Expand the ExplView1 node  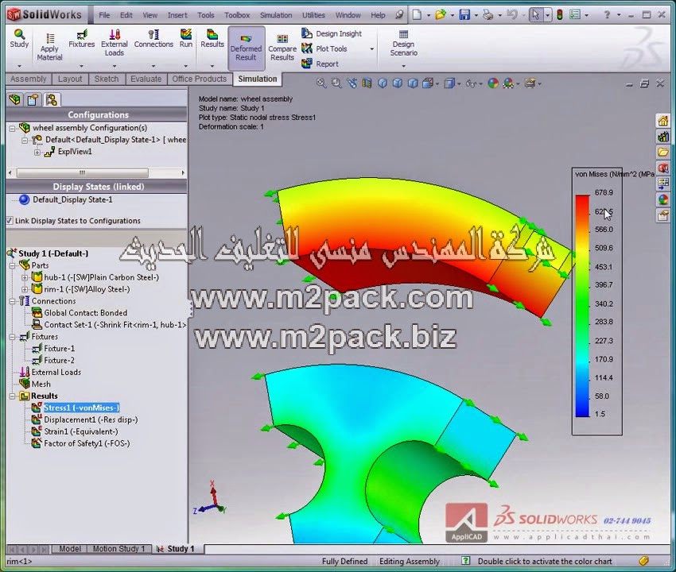pyautogui.click(x=37, y=152)
